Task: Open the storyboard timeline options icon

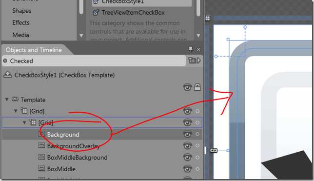Action: point(194,60)
